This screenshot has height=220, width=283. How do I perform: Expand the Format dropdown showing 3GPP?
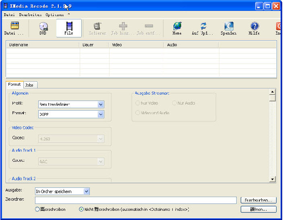click(101, 114)
